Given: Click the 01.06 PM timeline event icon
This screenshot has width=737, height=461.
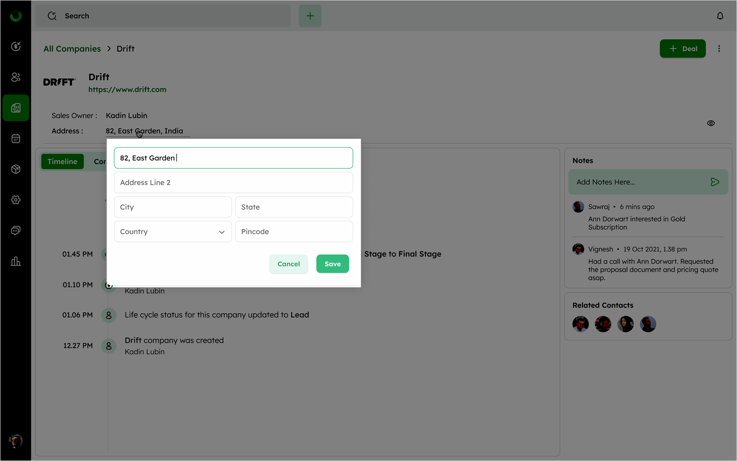Looking at the screenshot, I should point(109,315).
